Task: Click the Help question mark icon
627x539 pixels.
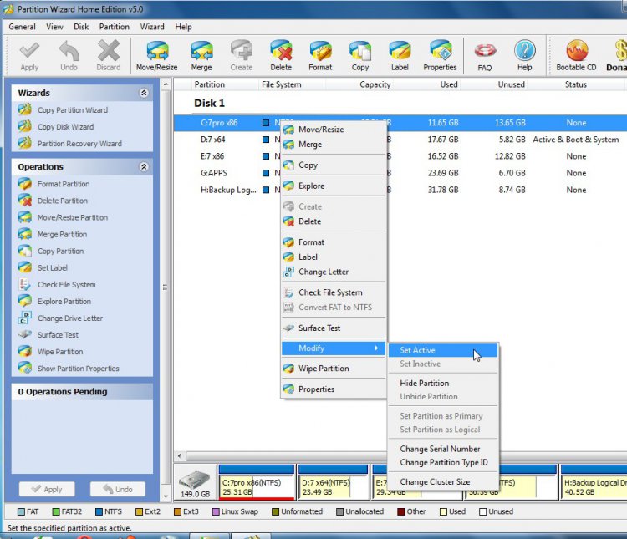Action: (x=525, y=56)
